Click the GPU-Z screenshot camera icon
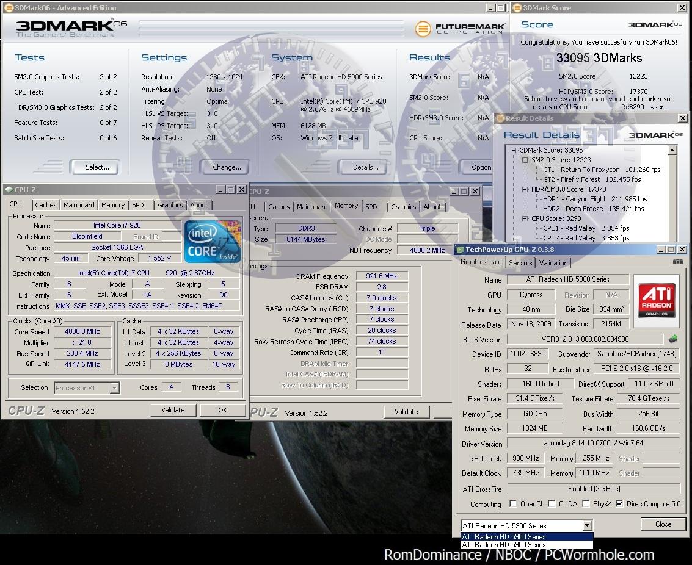This screenshot has height=565, width=692. click(x=677, y=262)
